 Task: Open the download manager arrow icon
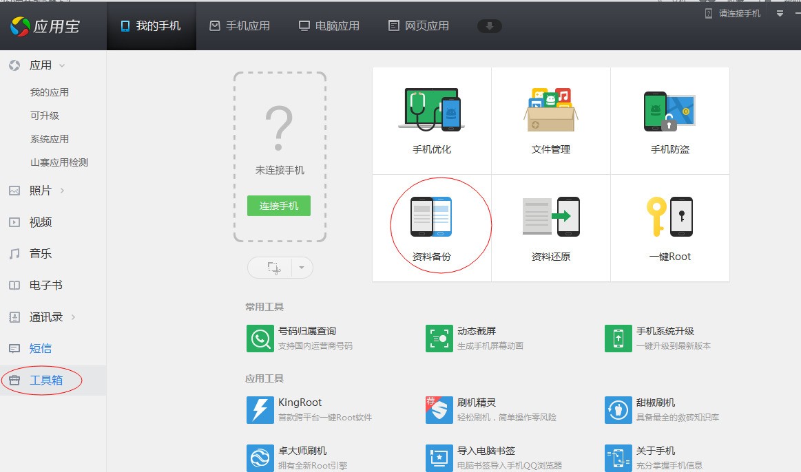tap(490, 26)
